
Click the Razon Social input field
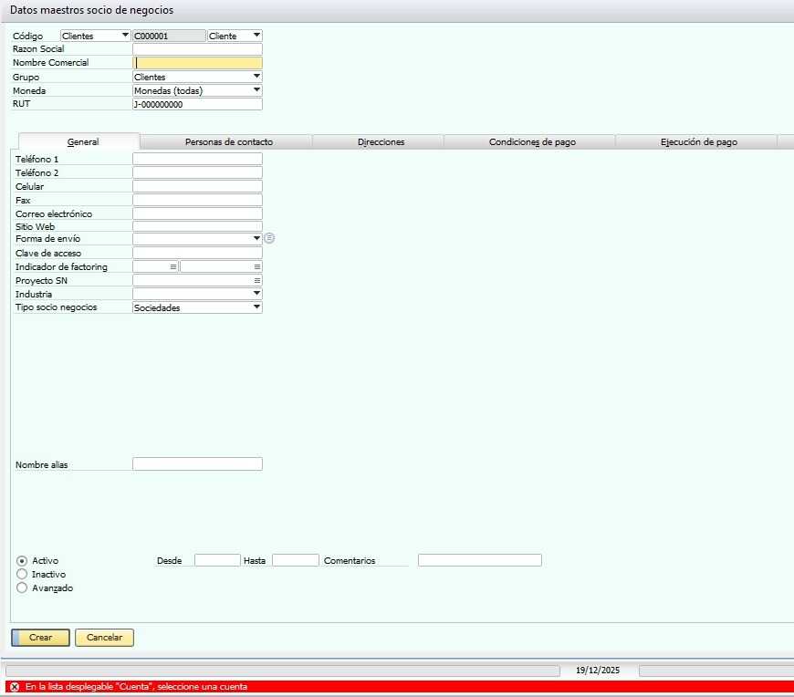tap(197, 49)
